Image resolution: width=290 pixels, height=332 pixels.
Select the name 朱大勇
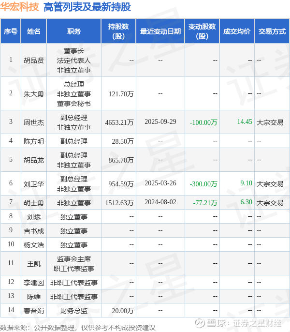point(34,94)
